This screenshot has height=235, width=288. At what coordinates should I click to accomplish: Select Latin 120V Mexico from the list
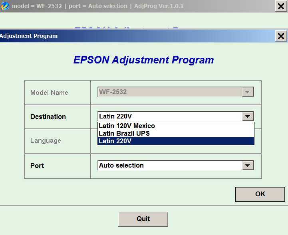176,126
